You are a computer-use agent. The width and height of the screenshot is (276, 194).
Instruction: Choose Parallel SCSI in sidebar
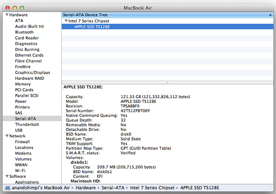(x=27, y=96)
